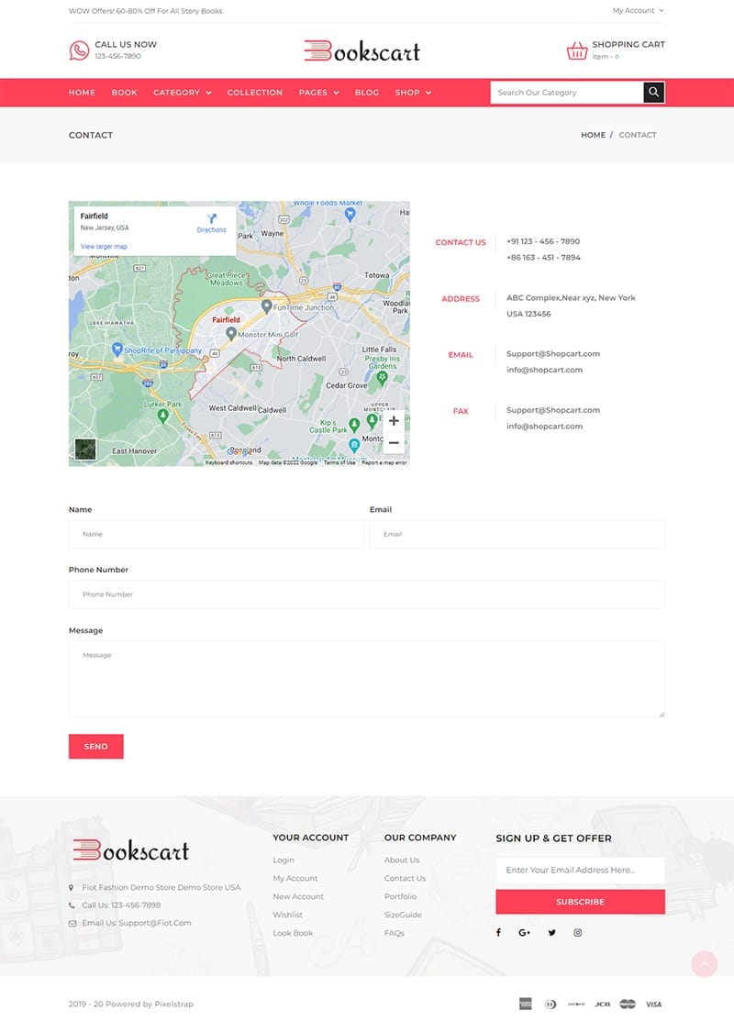Viewport: 734px width, 1033px height.
Task: Click the Google Plus icon in footer
Action: tap(524, 933)
